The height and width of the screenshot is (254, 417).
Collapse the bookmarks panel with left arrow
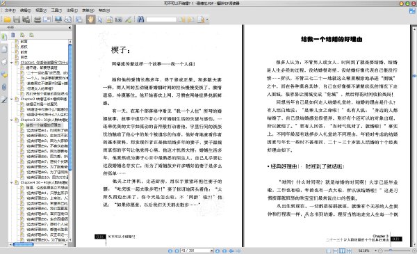click(x=69, y=27)
